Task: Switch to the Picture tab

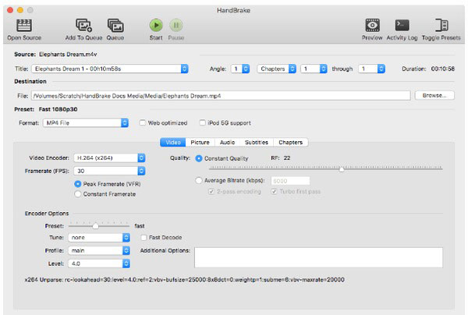Action: [x=200, y=142]
